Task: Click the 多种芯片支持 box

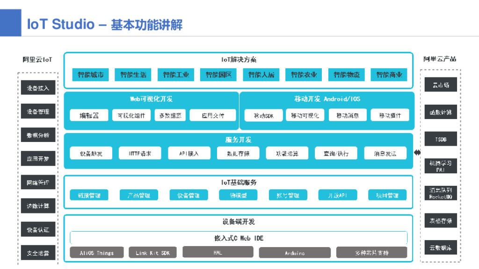Action: [x=371, y=253]
